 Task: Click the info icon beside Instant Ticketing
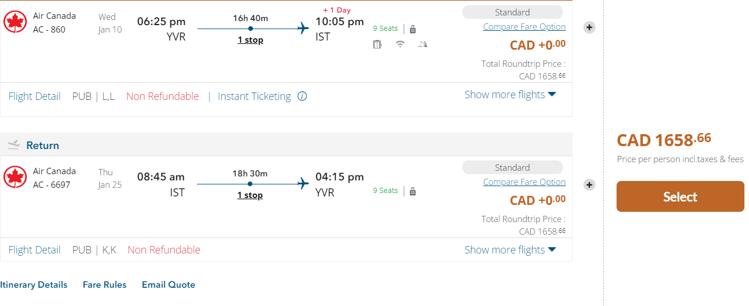pos(303,96)
